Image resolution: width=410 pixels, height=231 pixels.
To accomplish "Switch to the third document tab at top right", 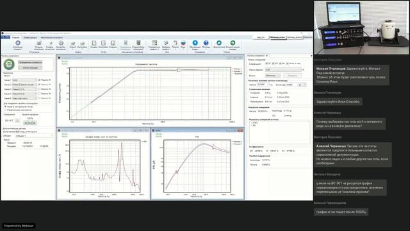I will click(x=295, y=37).
